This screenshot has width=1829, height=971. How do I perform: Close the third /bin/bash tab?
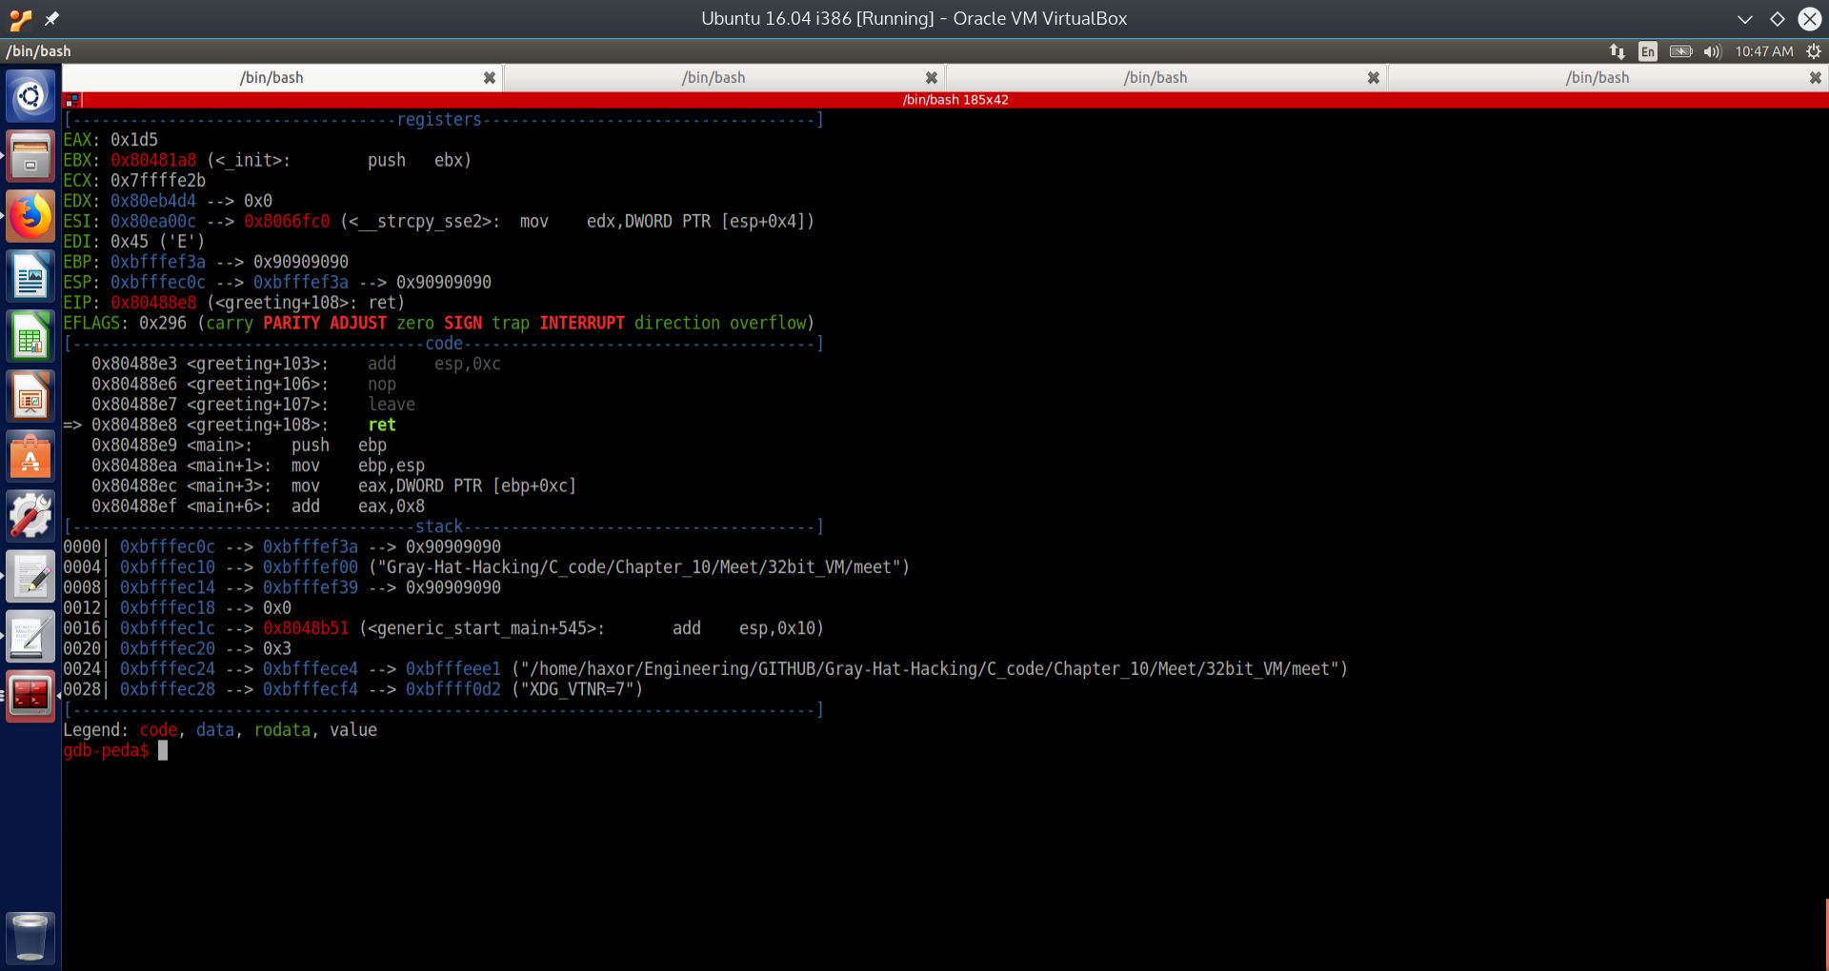(1373, 78)
